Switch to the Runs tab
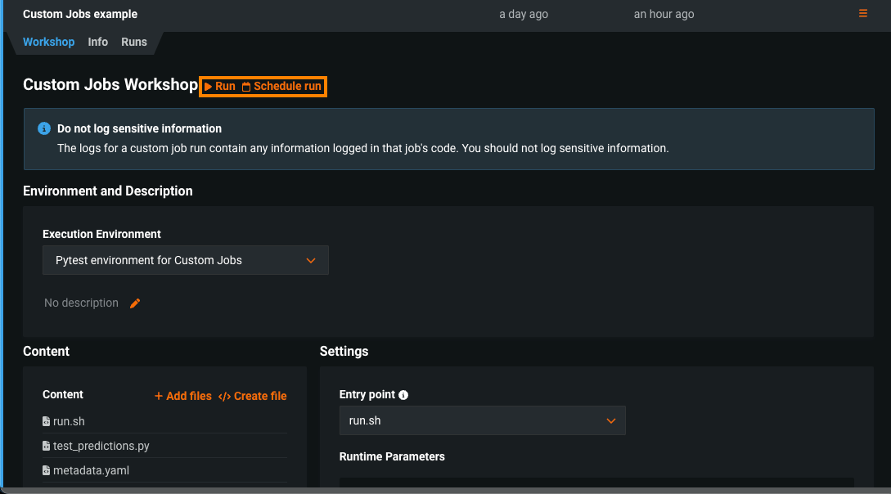The image size is (891, 494). point(134,42)
